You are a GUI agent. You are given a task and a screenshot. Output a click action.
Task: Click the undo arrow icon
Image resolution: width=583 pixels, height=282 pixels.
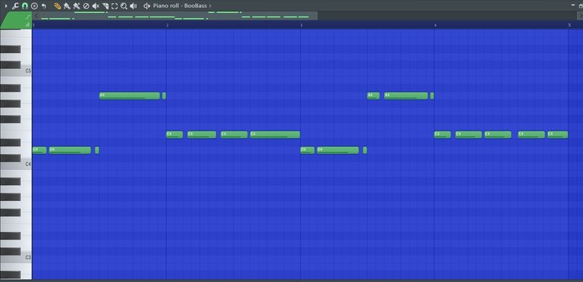[44, 6]
